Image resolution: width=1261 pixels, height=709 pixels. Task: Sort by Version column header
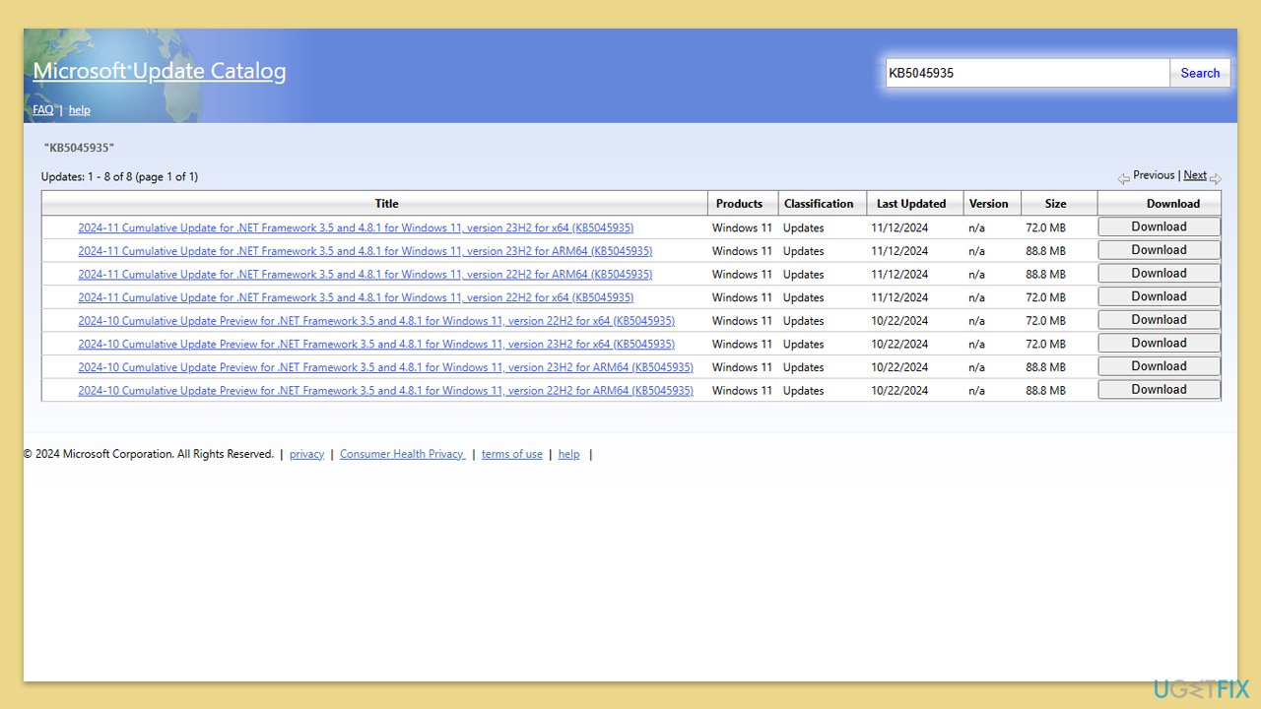(x=988, y=204)
